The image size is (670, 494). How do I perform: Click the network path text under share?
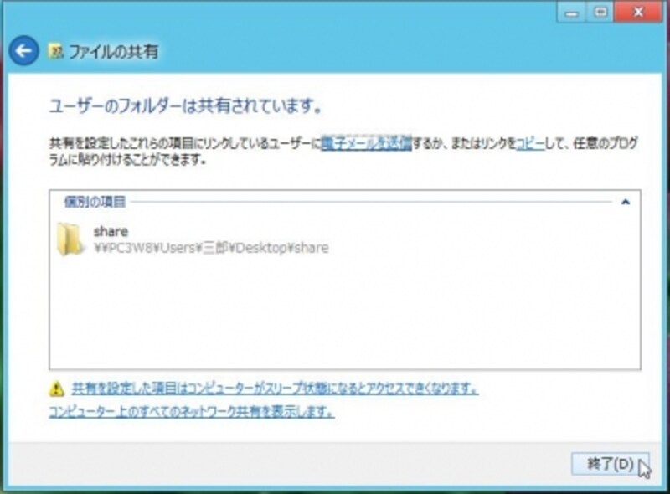[x=209, y=245]
